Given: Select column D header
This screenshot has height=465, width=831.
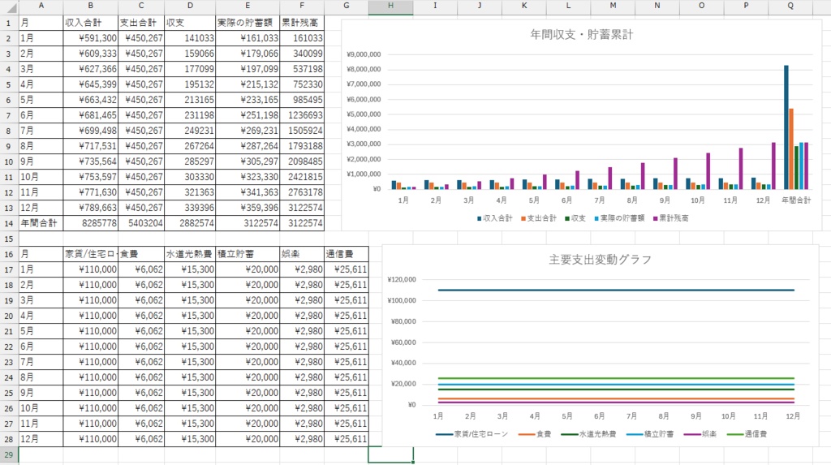Looking at the screenshot, I should (x=190, y=6).
